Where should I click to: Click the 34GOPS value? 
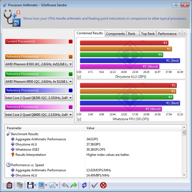[92, 139]
